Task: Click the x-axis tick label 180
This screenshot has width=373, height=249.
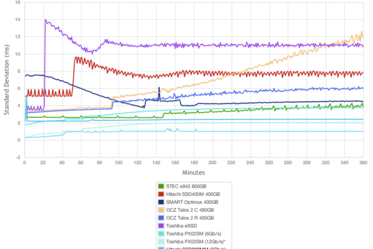Action: (194, 163)
